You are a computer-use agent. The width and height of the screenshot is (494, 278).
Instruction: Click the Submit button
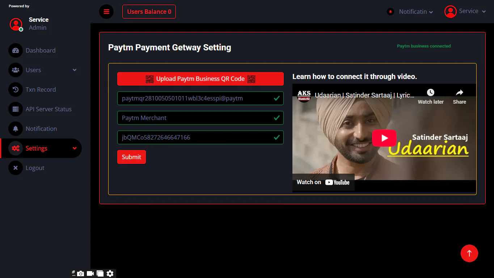click(131, 157)
